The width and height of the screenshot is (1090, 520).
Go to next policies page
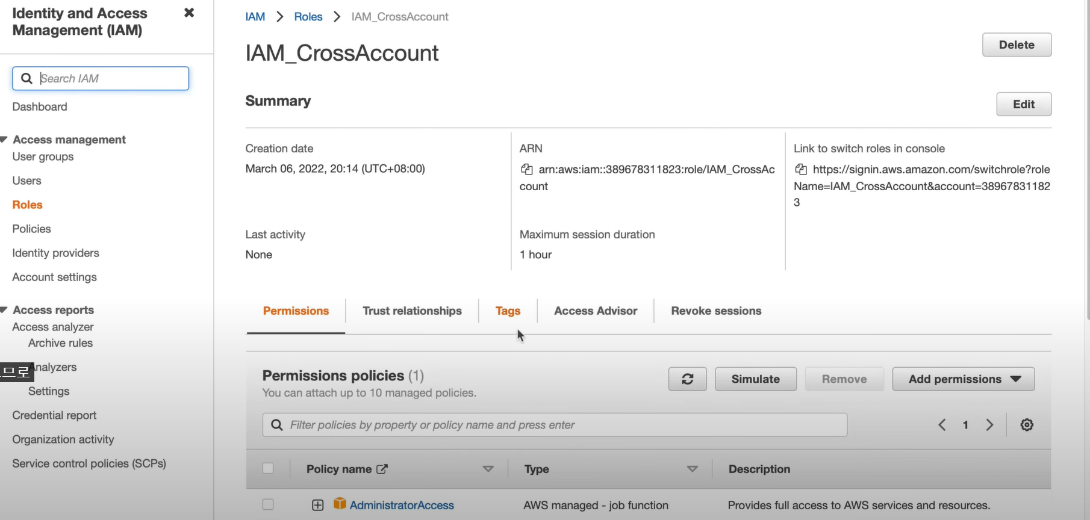(989, 425)
